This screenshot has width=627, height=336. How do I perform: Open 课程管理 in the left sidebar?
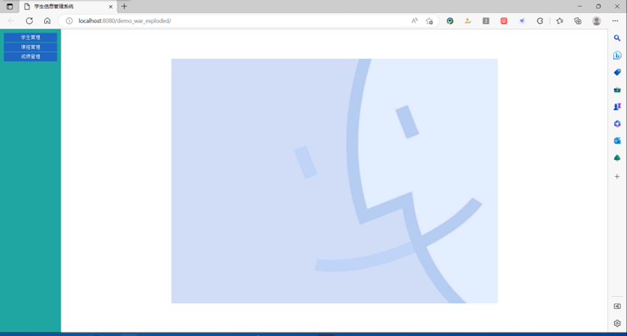point(30,47)
